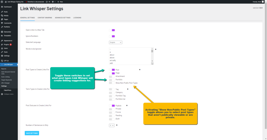The width and height of the screenshot is (267, 140).
Task: Click the WordPress logo icon in admin bar
Action: [x=2, y=2]
